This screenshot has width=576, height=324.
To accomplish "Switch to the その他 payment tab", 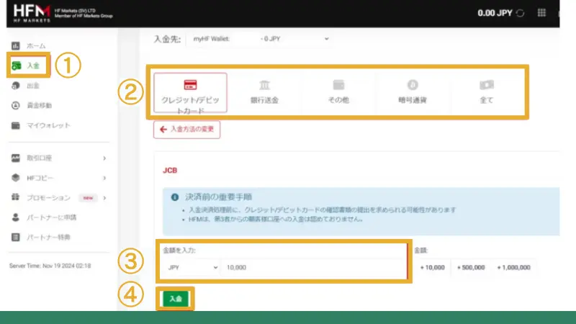I will [338, 93].
